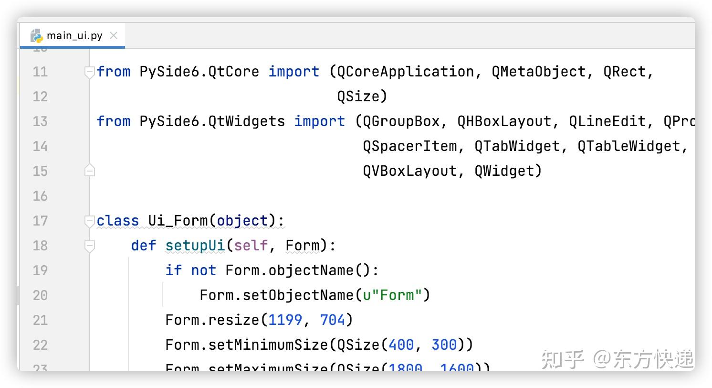Collapse the PySide6.QtCore import statement
This screenshot has width=712, height=388.
[90, 72]
